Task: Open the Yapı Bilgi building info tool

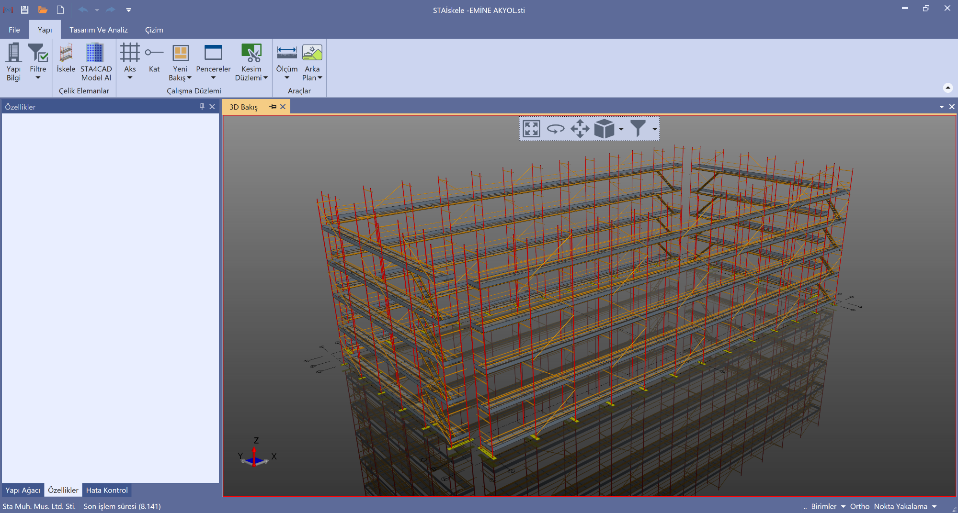Action: (x=13, y=62)
